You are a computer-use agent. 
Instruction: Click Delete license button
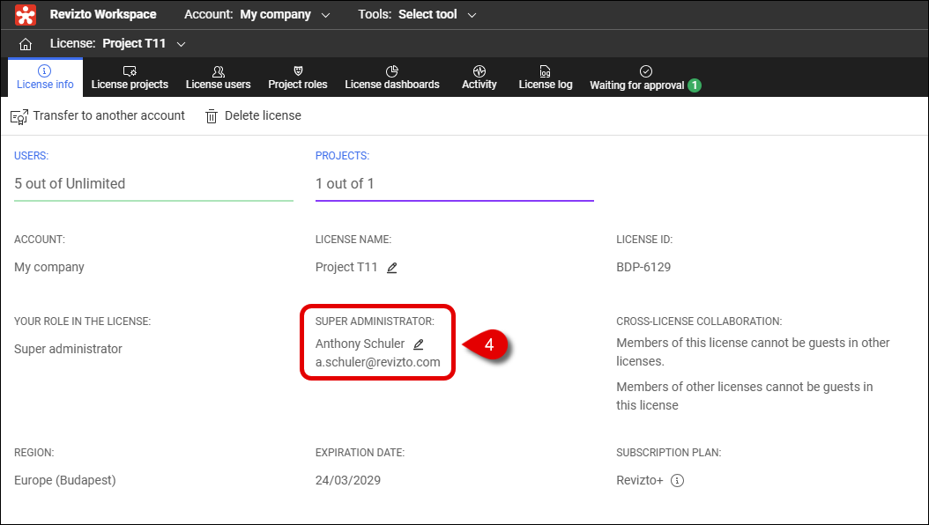pyautogui.click(x=253, y=116)
